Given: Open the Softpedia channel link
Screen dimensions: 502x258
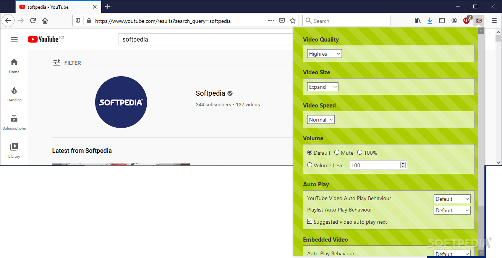Looking at the screenshot, I should point(210,93).
